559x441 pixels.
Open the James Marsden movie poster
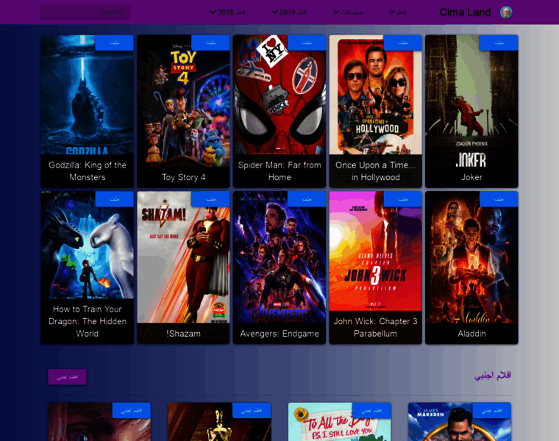[x=460, y=422]
